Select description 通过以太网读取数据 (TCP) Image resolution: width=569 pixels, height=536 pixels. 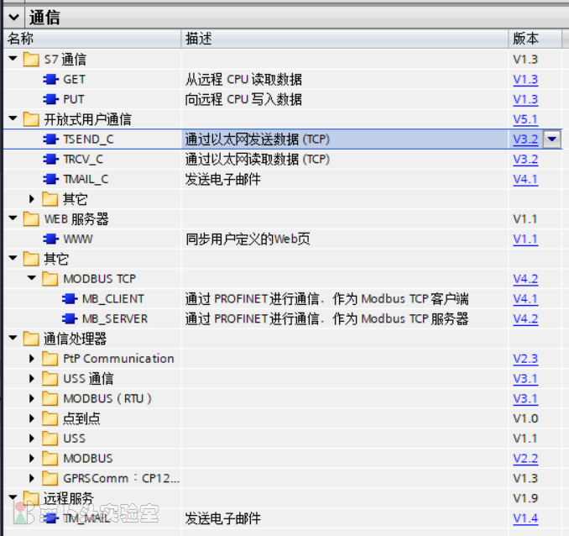coord(258,159)
